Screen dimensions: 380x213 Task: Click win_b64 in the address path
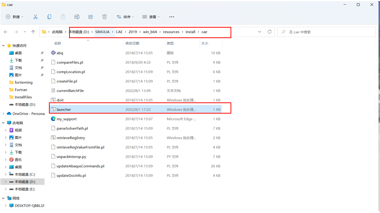pyautogui.click(x=150, y=32)
